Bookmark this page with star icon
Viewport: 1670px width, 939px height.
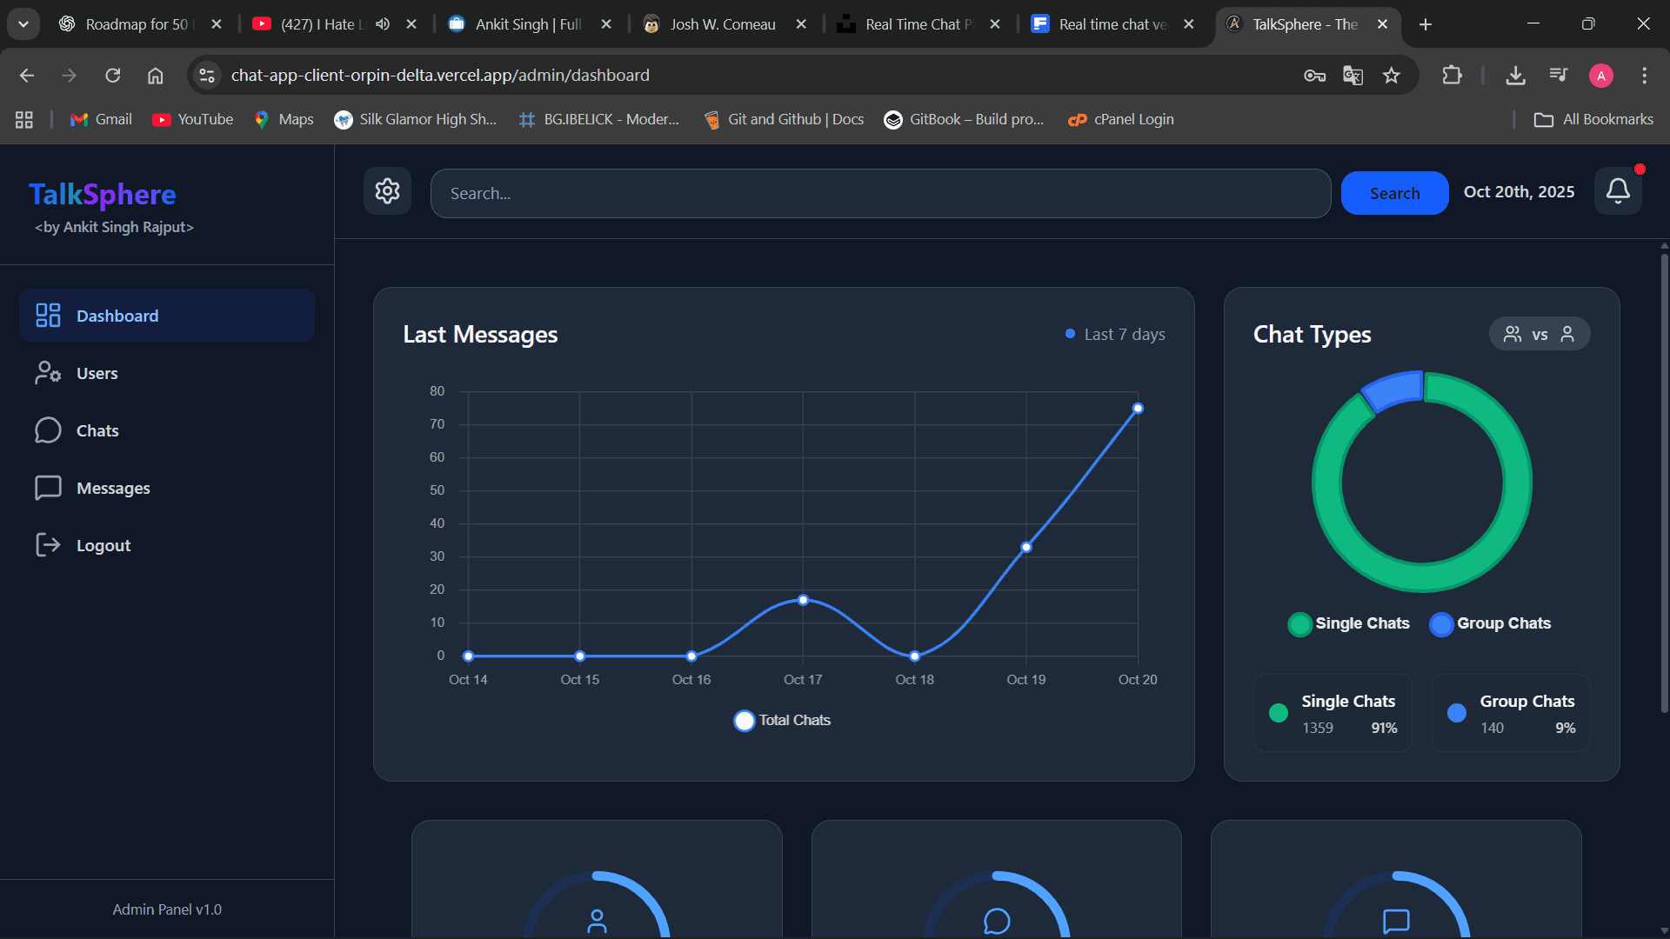click(x=1392, y=76)
